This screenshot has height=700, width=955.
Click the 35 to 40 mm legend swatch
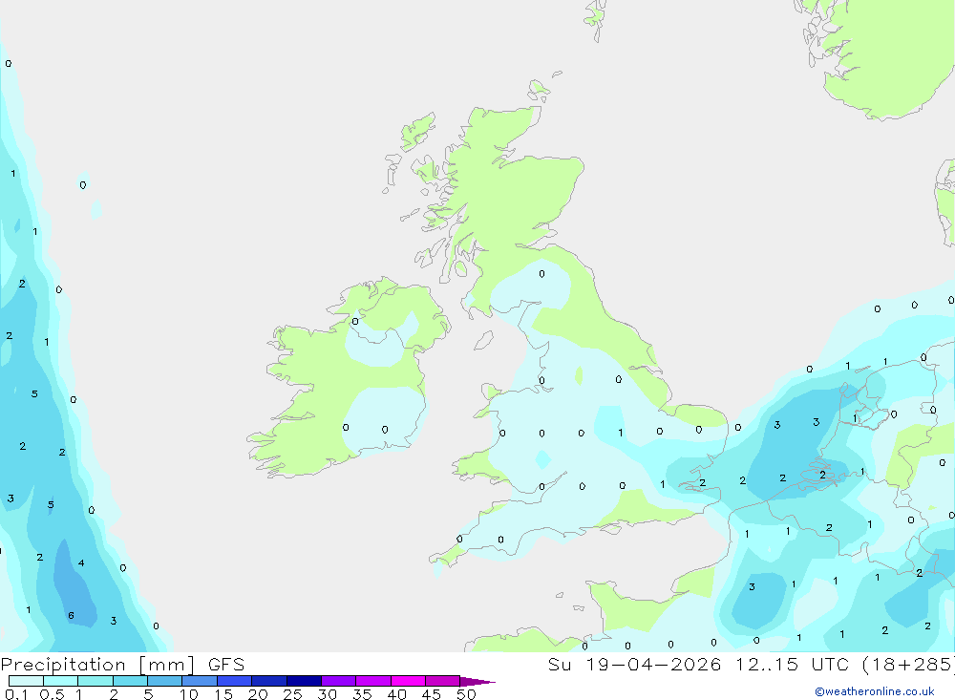click(x=373, y=681)
